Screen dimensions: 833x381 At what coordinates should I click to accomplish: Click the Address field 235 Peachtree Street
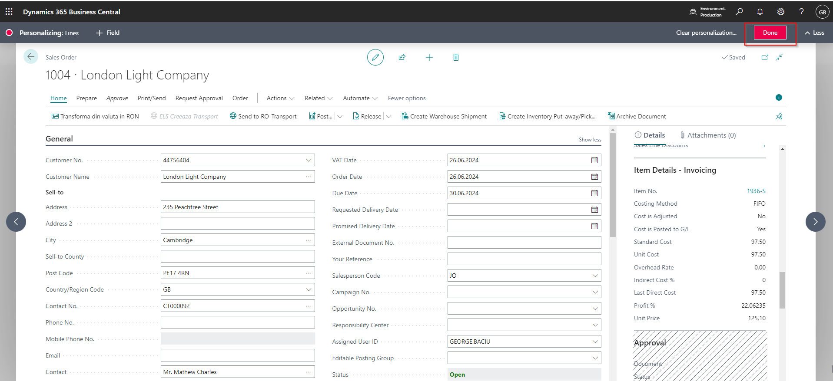point(238,207)
